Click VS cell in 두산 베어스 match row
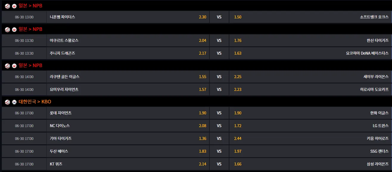This screenshot has width=392, height=172. [x=219, y=151]
